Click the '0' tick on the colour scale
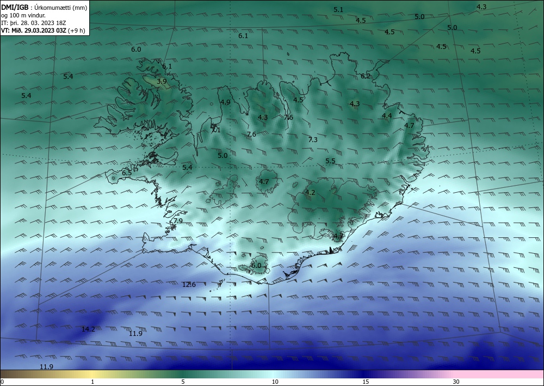 pos(2,382)
